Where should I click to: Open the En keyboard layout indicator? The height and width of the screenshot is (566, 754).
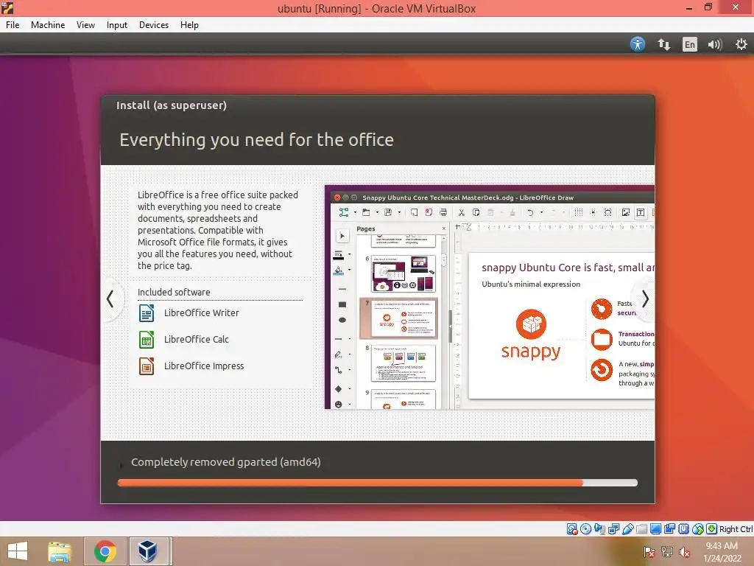pos(689,44)
